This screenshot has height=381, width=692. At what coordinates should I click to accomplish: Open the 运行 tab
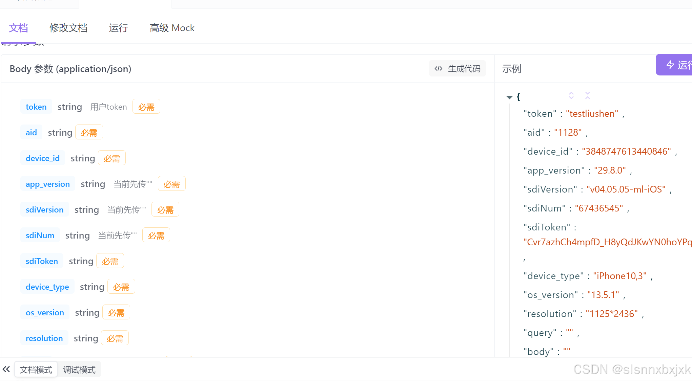tap(118, 28)
